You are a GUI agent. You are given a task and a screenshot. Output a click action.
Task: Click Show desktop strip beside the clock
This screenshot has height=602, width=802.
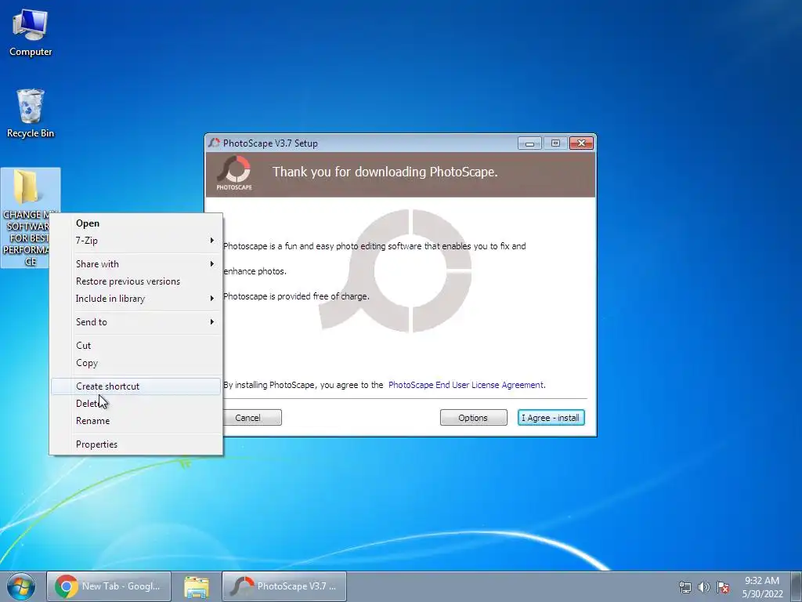point(797,586)
